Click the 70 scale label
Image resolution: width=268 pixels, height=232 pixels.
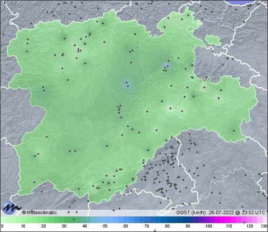coord(147,226)
